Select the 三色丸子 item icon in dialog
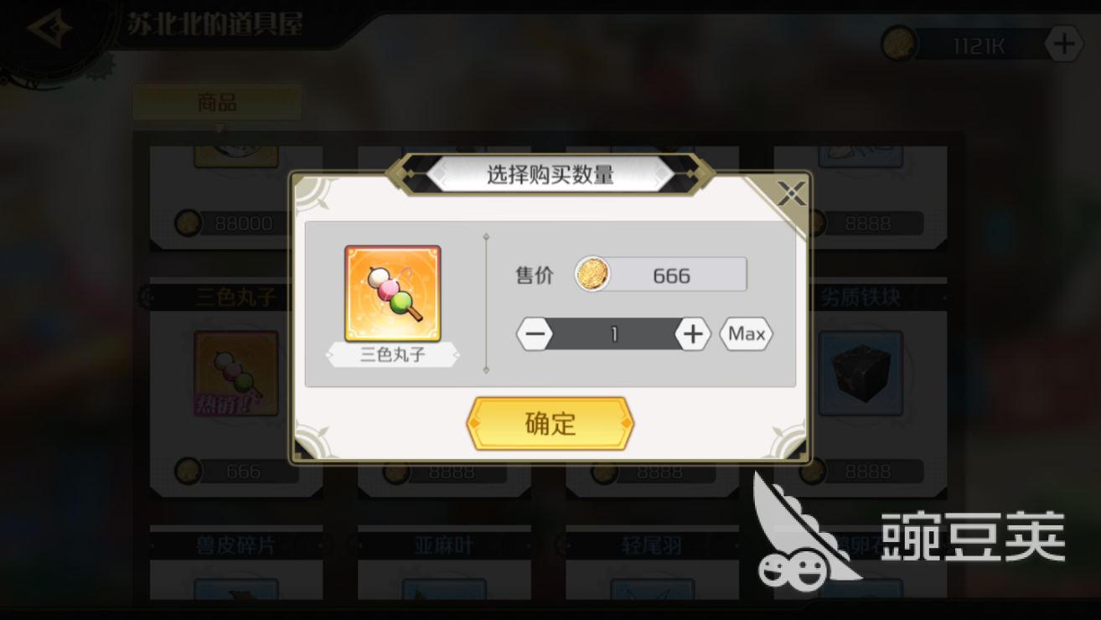Image resolution: width=1101 pixels, height=620 pixels. coord(393,293)
